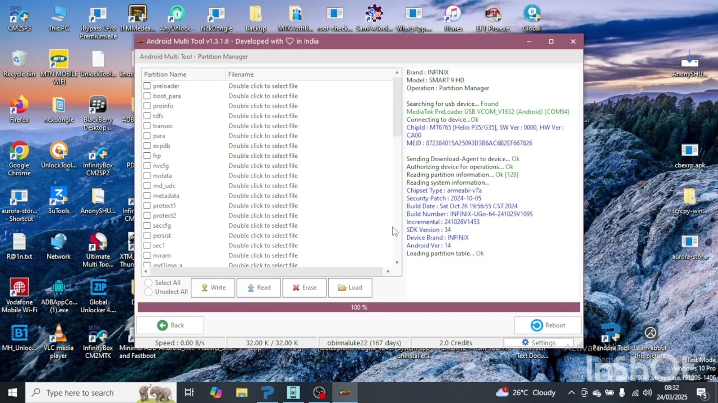Open the EFT Pro.exe desktop icon

click(x=493, y=18)
